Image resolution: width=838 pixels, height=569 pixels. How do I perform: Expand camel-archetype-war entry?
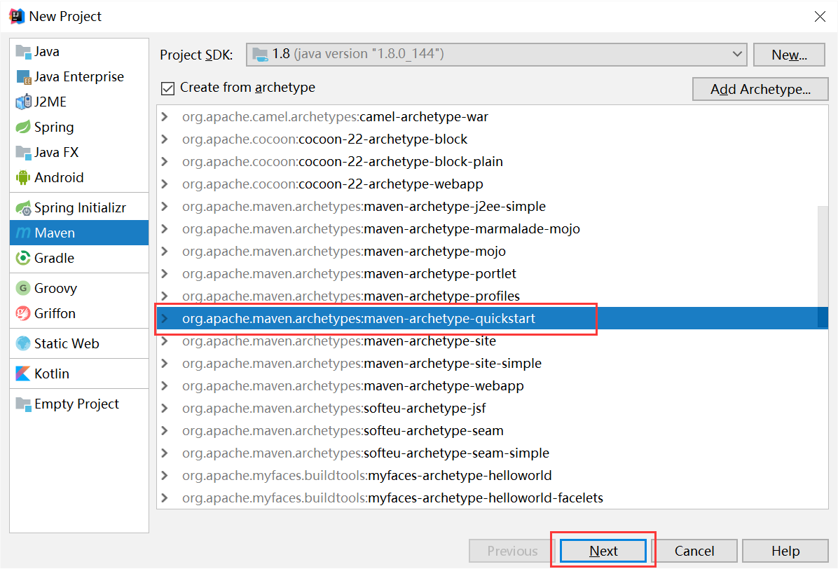point(165,116)
